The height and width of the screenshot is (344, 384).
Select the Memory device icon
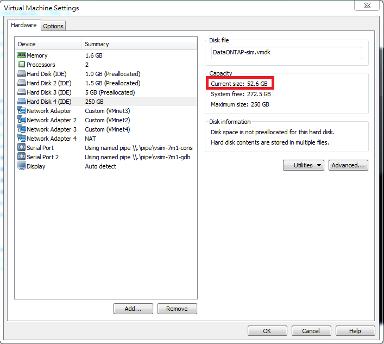22,55
